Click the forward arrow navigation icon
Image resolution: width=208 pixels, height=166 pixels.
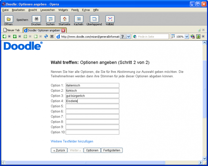[x=25, y=36]
